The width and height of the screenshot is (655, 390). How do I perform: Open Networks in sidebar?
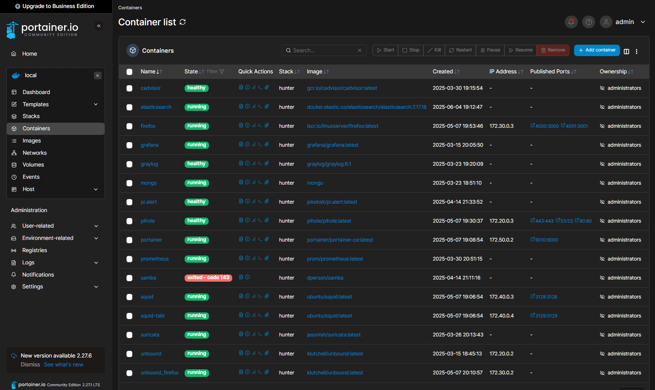pos(56,153)
